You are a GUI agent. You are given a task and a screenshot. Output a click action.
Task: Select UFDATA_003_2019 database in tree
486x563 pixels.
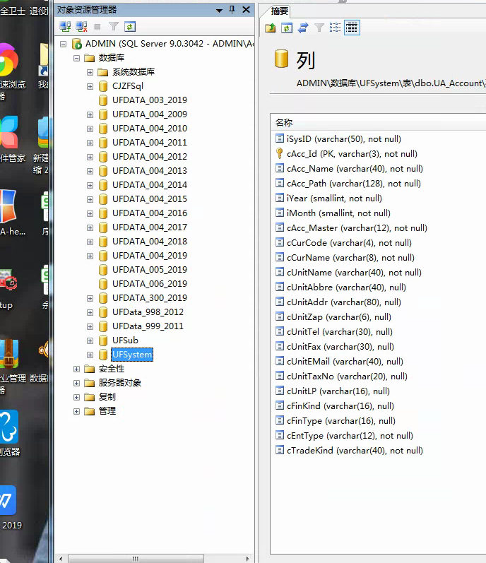150,100
